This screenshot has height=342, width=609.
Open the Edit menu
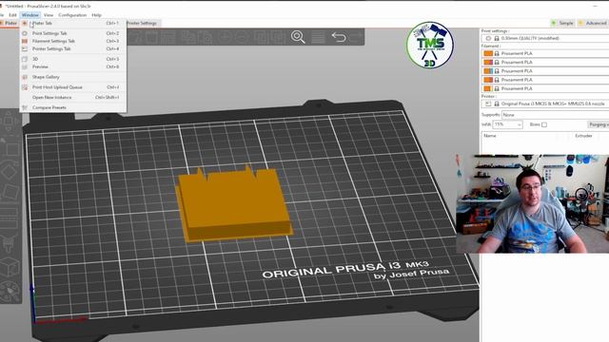pos(12,15)
